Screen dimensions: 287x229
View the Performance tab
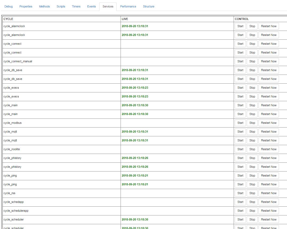tap(128, 6)
